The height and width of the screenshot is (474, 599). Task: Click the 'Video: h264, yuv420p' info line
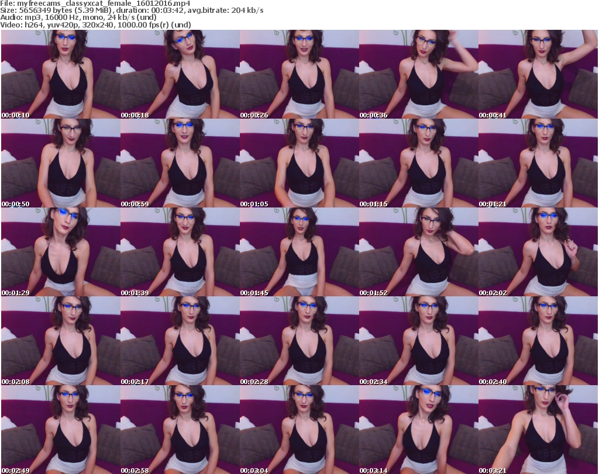coord(95,25)
